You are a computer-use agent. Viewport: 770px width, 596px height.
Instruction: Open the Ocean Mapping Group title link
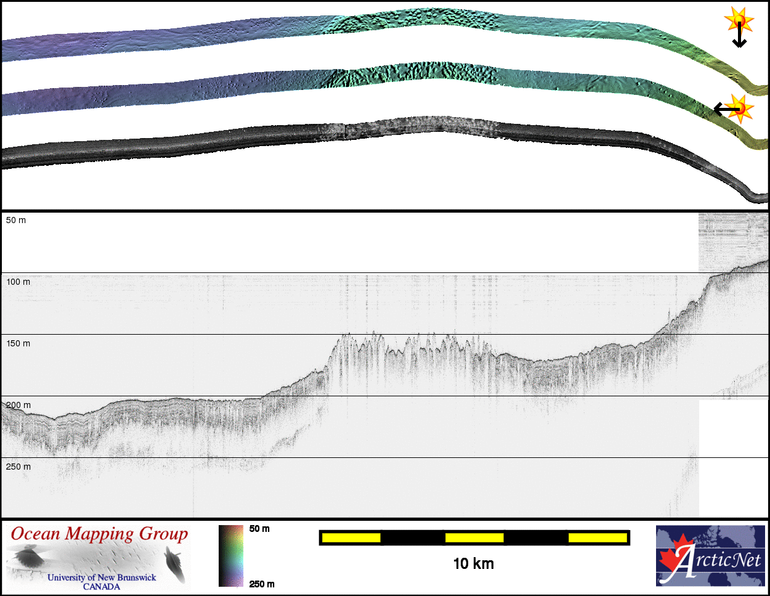(x=99, y=534)
